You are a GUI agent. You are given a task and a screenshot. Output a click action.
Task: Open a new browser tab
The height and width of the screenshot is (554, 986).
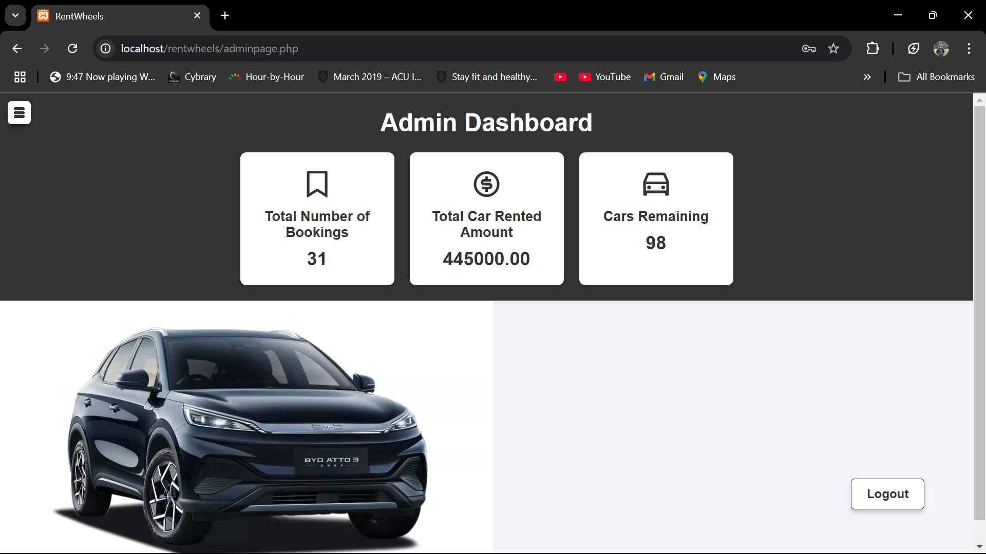coord(225,16)
